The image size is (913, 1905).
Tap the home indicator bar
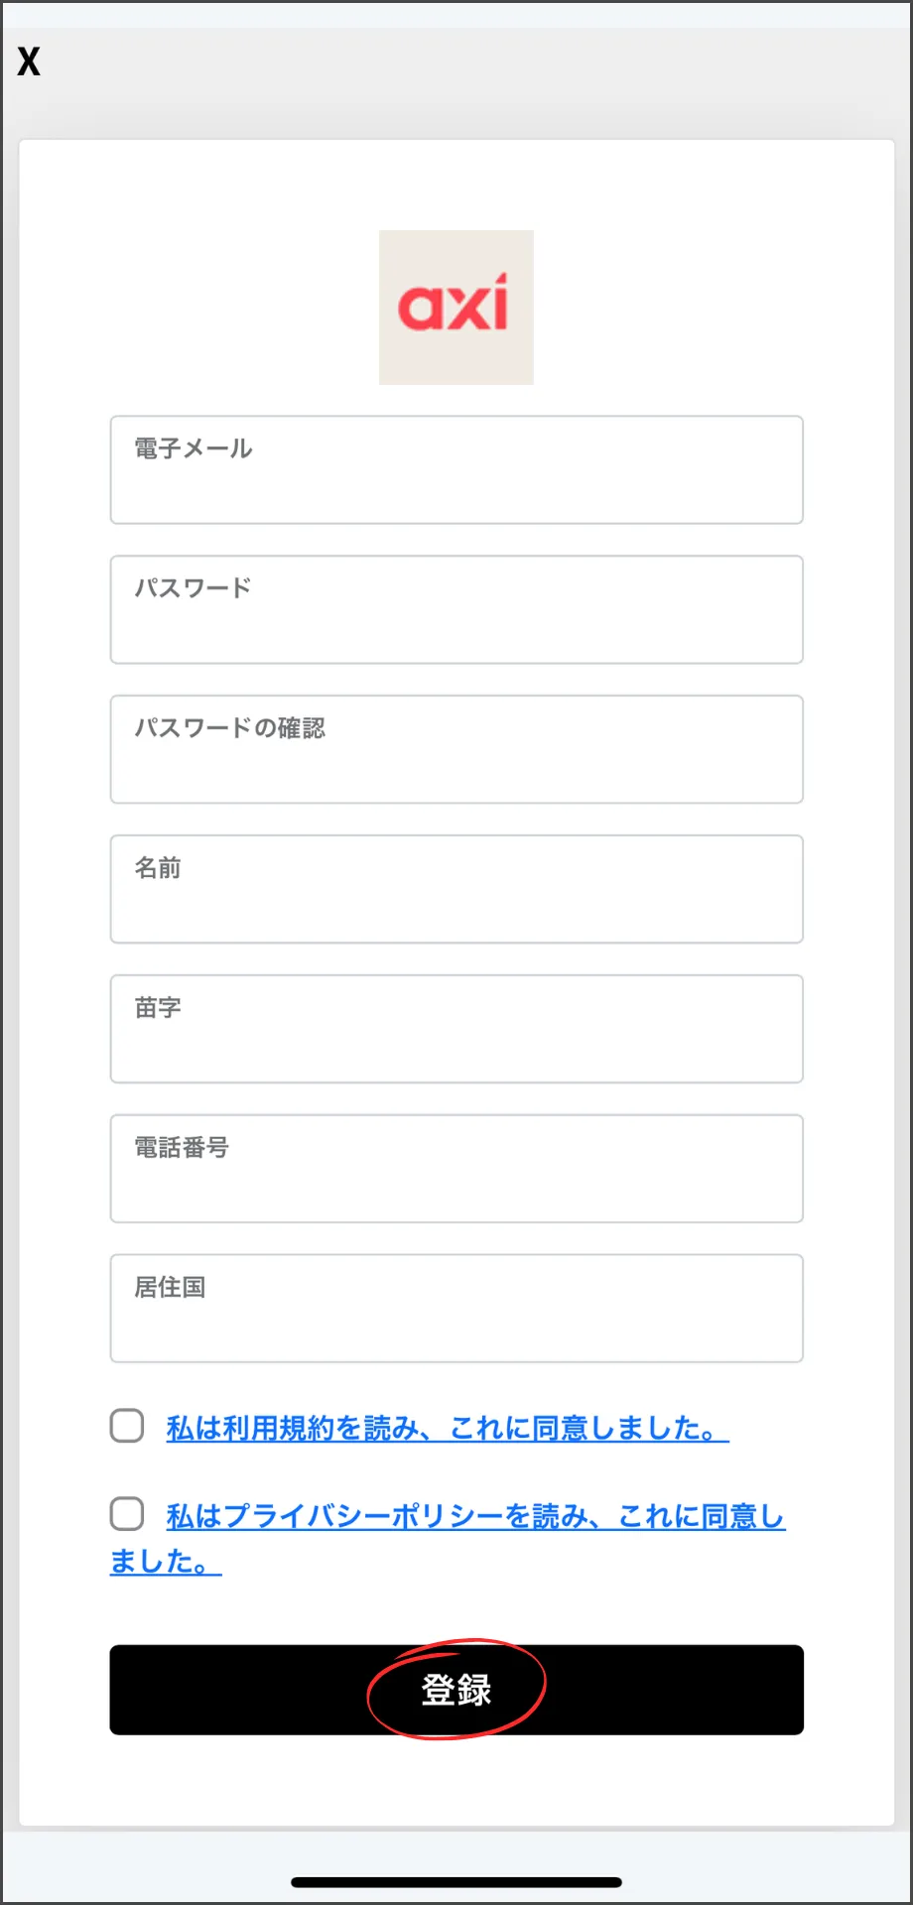[x=456, y=1882]
